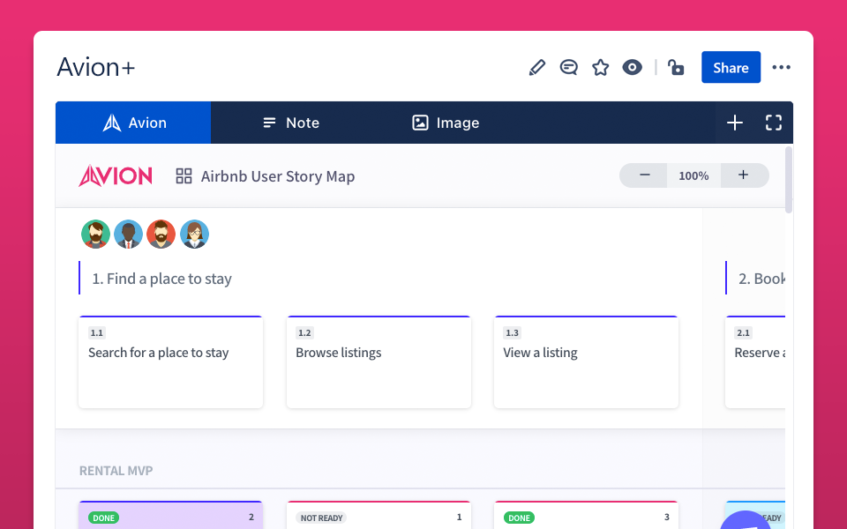
Task: Enter fullscreen mode with expand icon
Action: (774, 123)
